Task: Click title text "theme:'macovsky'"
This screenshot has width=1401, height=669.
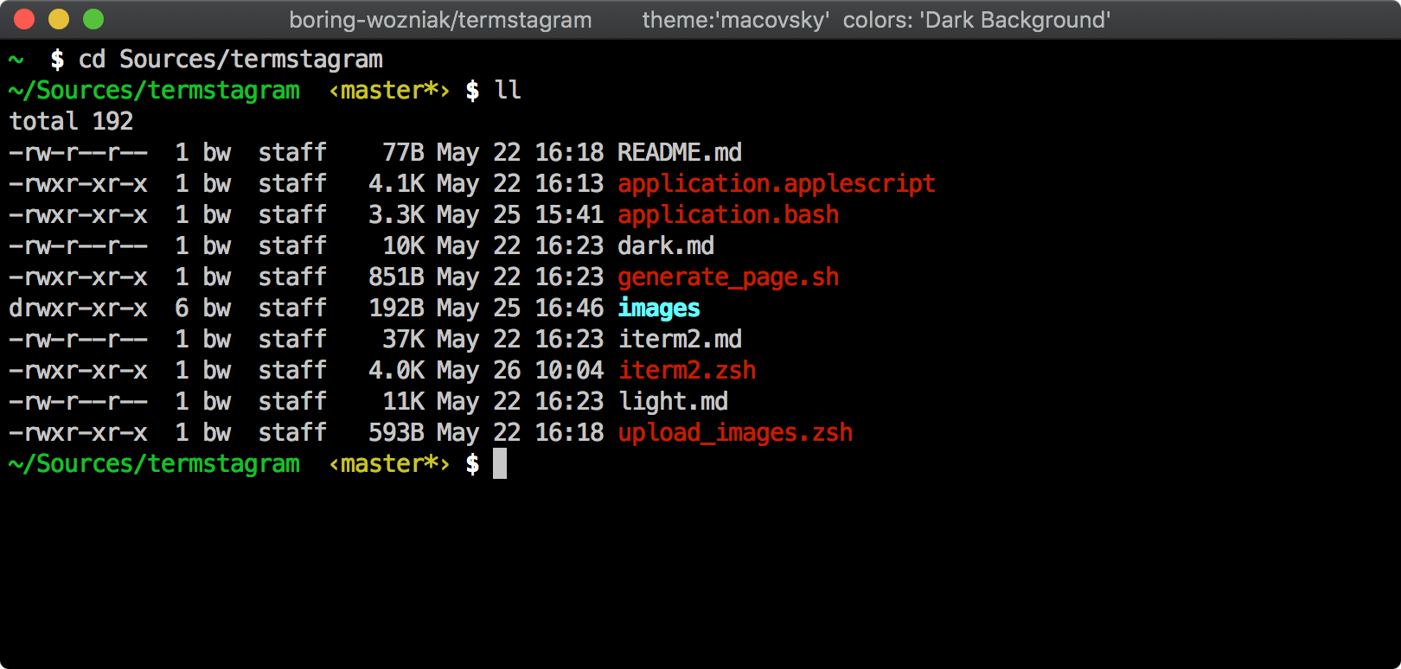Action: tap(736, 20)
